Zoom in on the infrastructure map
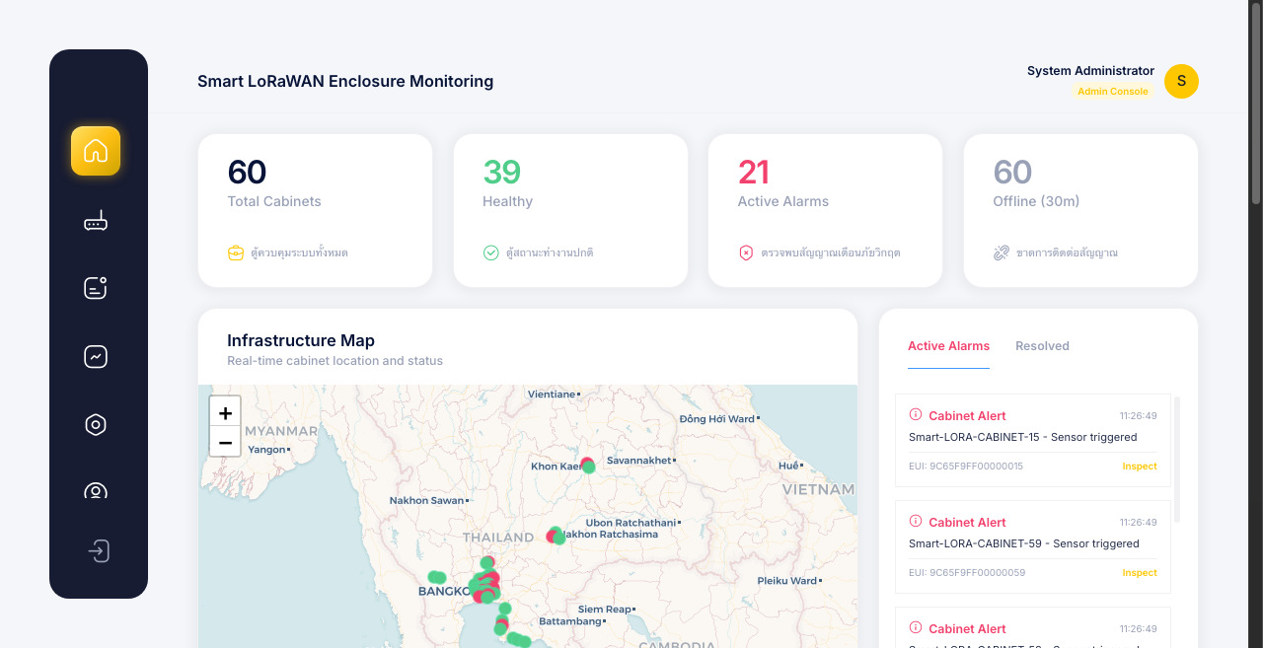This screenshot has height=648, width=1263. click(x=225, y=413)
